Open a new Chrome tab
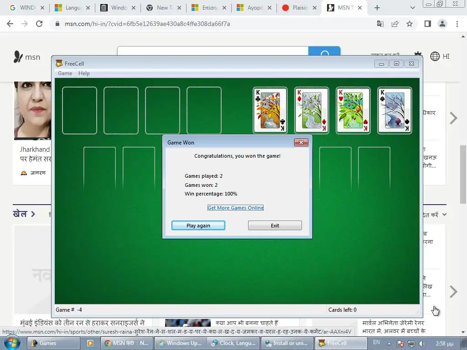The width and height of the screenshot is (467, 350). [x=377, y=8]
